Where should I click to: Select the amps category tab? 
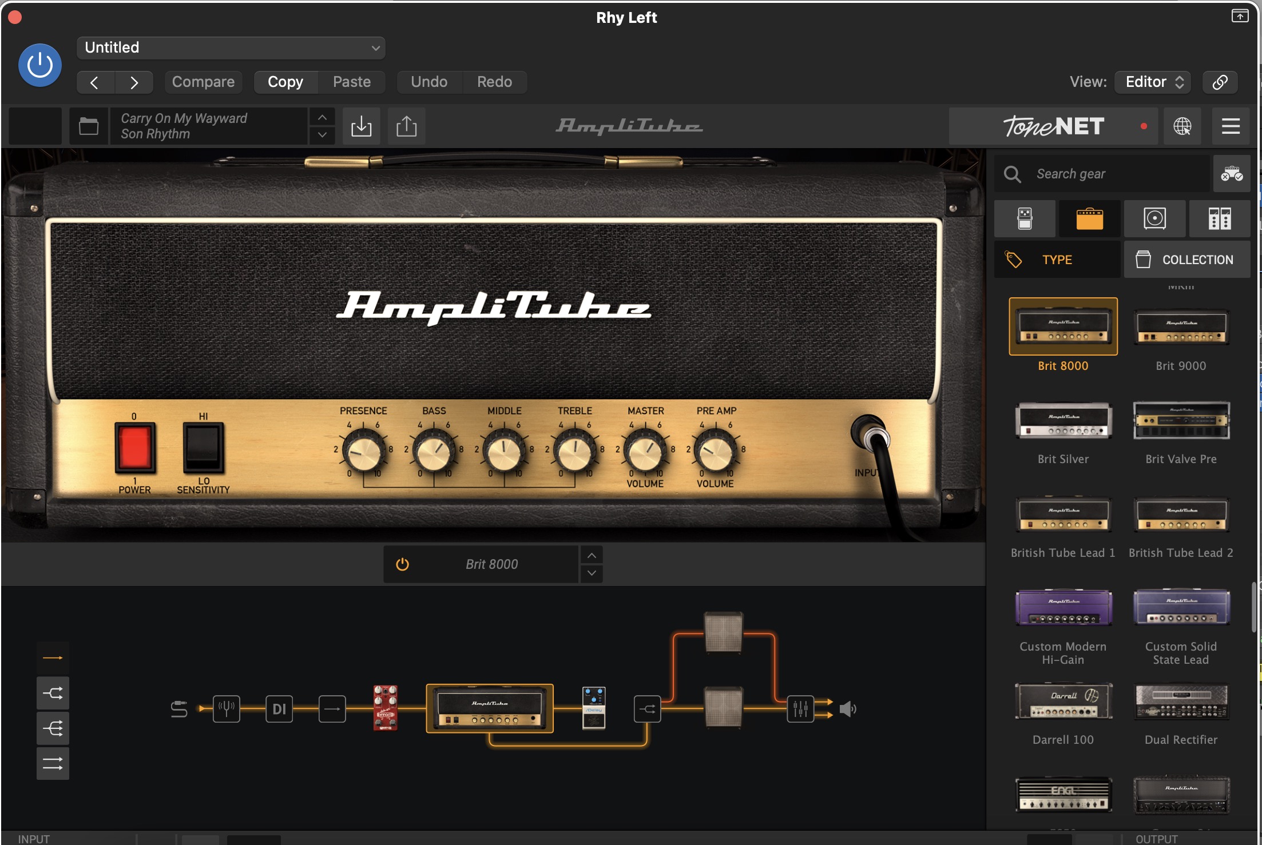(1089, 218)
